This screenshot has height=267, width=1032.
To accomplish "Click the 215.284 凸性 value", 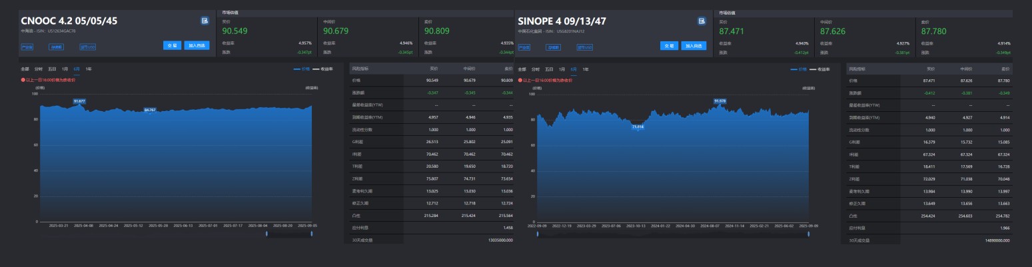I will 430,216.
